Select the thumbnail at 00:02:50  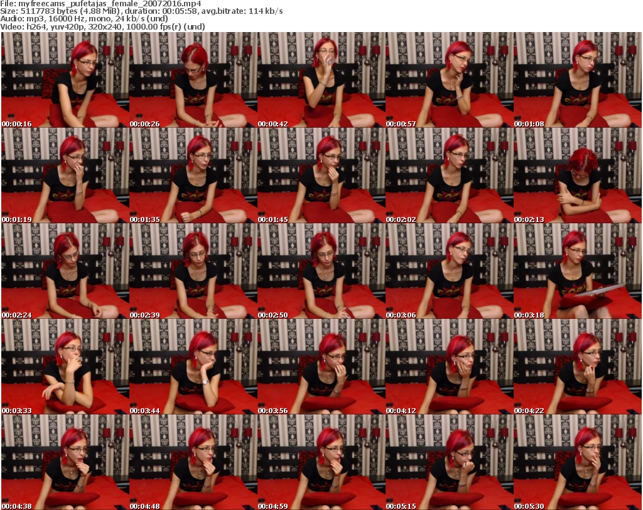point(321,271)
